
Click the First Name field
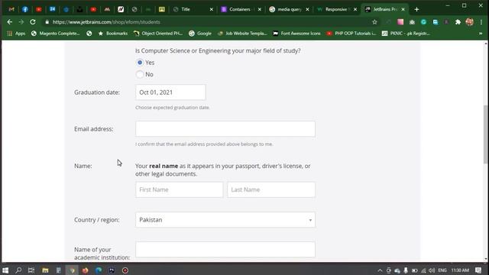click(180, 189)
